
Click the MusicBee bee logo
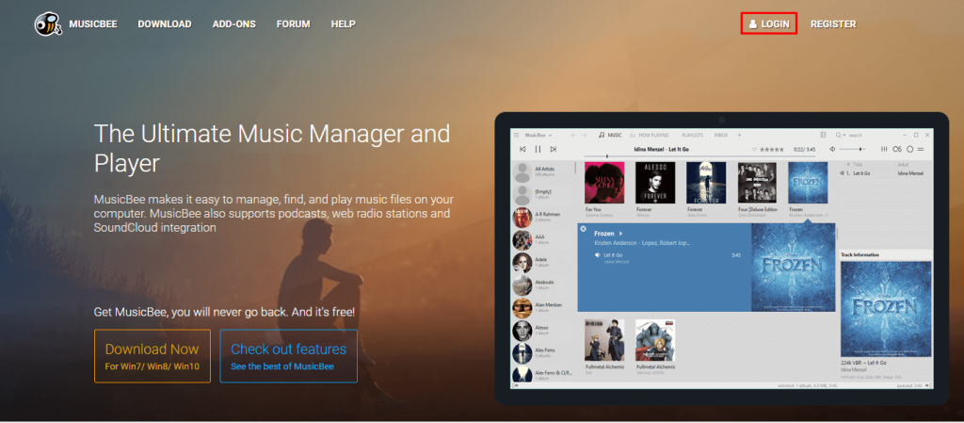pos(48,24)
